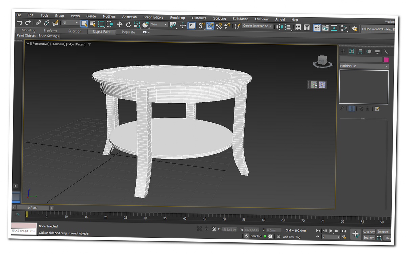The width and height of the screenshot is (406, 254).
Task: Open the Motion command panel tab
Action: click(369, 51)
